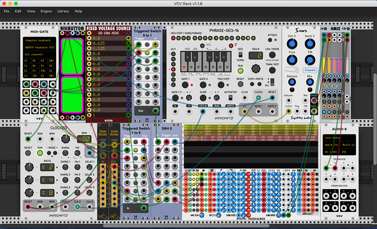Toggle the green RUN button on CLOCKED
The image size is (377, 229).
point(40,153)
